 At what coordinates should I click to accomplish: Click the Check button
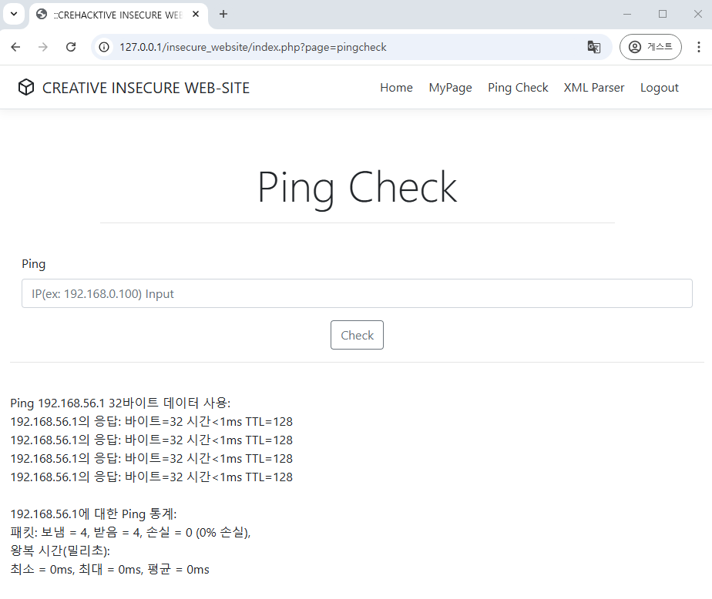pyautogui.click(x=357, y=335)
